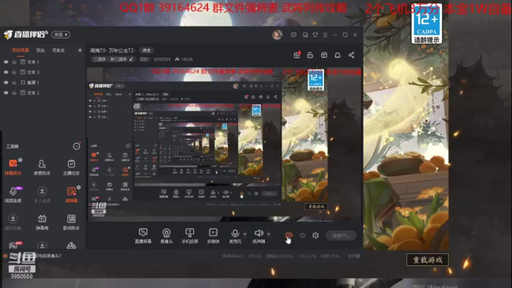This screenshot has height=288, width=512.
Task: Toggle visibility of 截屏 1 layer
Action: point(6,83)
